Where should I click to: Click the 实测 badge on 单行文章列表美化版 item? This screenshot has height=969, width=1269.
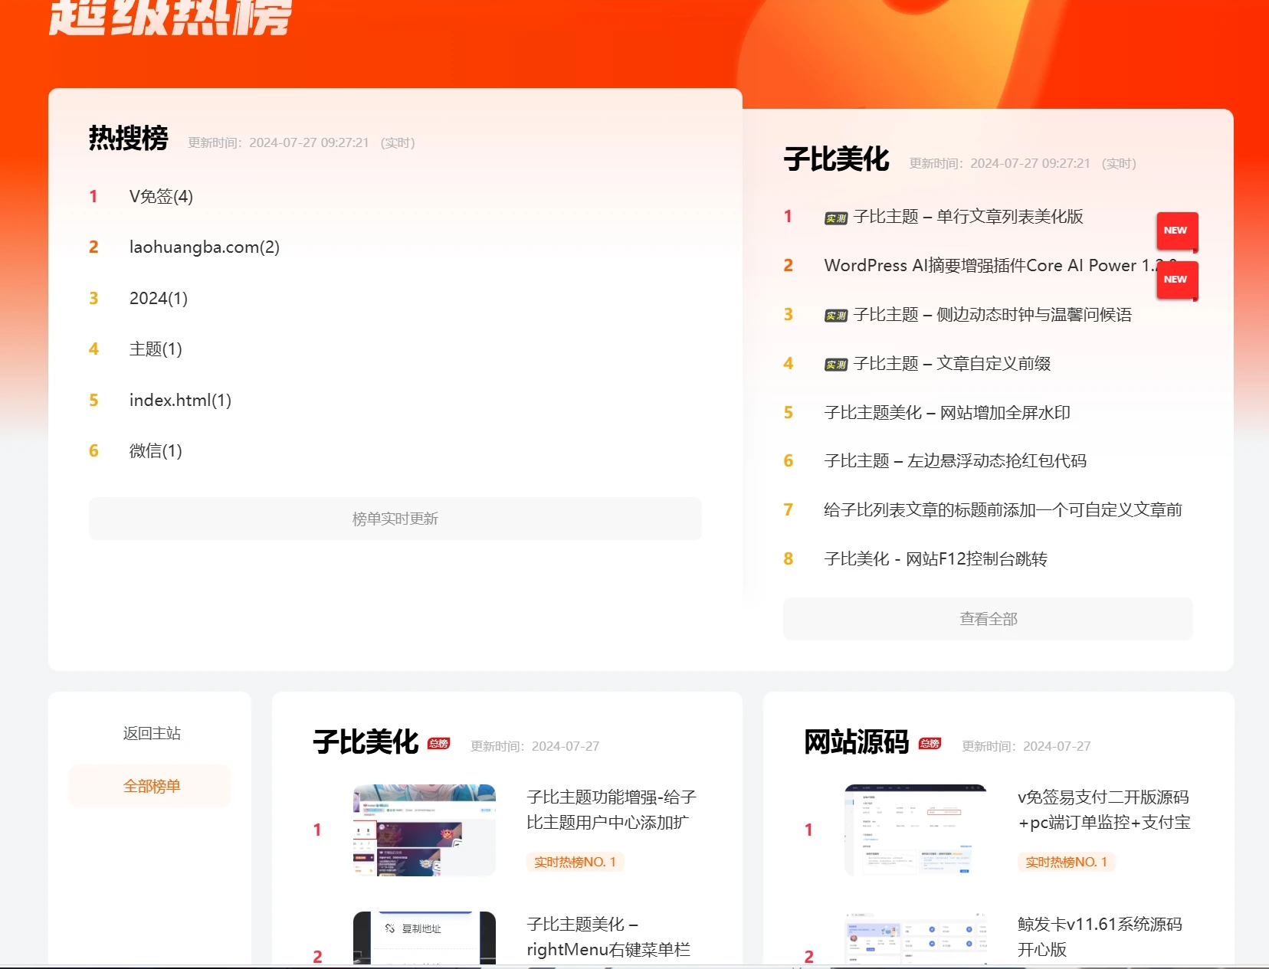835,217
